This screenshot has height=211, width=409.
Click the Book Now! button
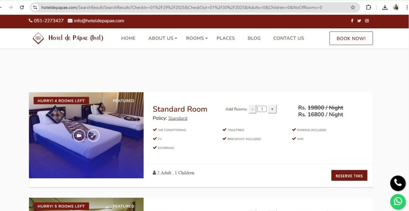point(351,38)
